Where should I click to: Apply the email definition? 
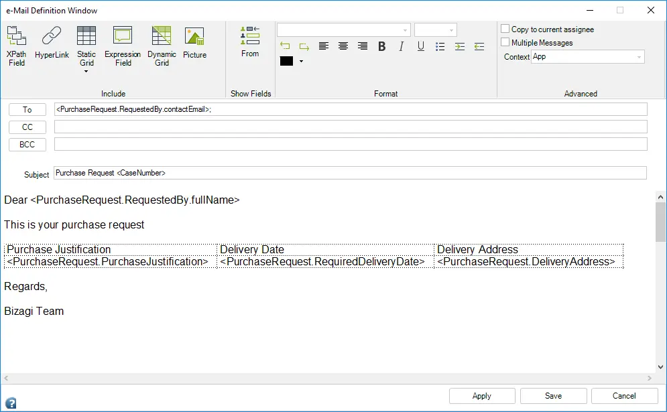[482, 396]
